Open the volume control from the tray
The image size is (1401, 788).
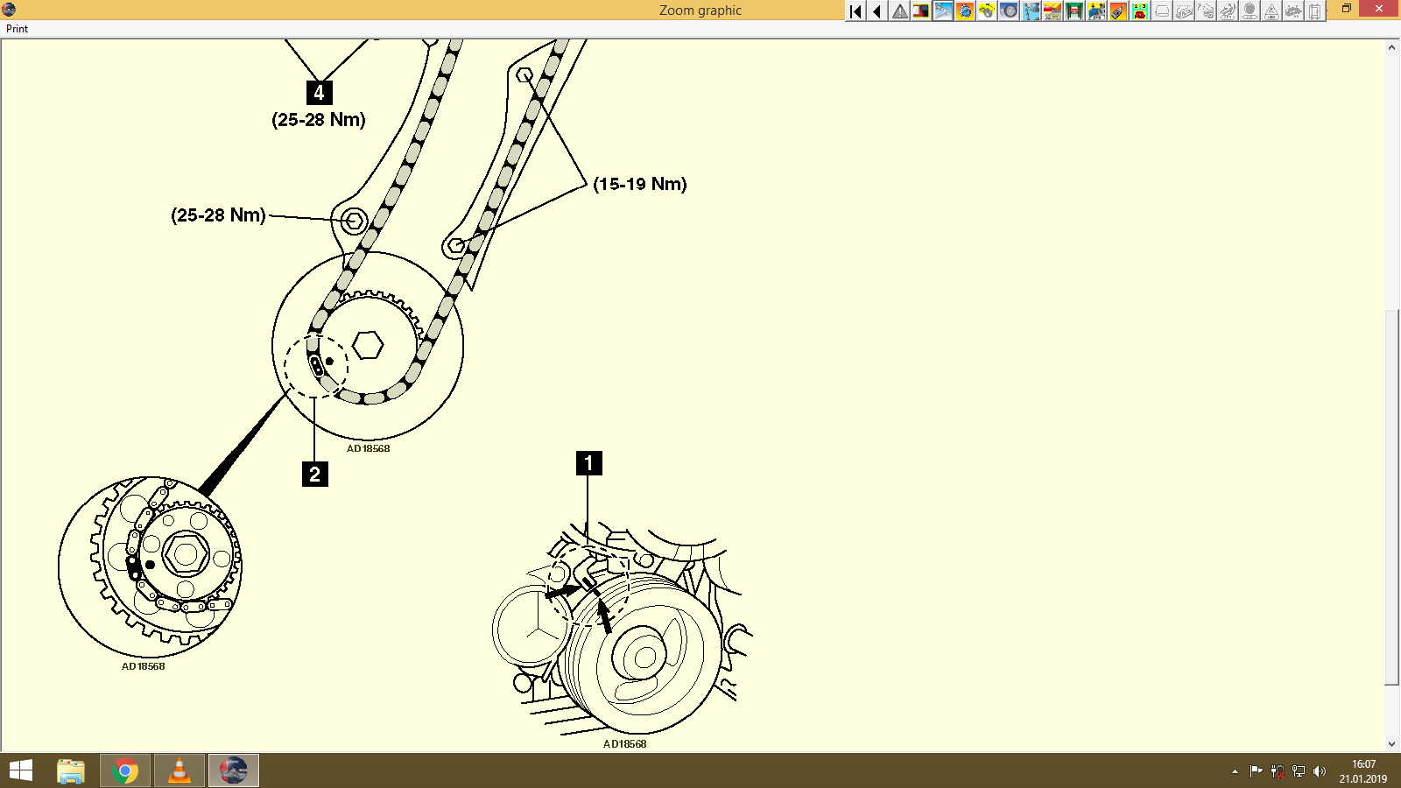1320,771
